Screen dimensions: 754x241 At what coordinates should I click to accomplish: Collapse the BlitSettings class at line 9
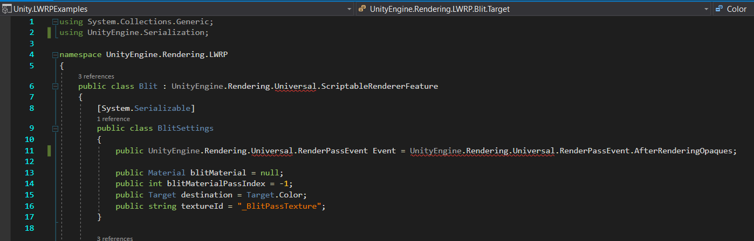click(x=55, y=129)
